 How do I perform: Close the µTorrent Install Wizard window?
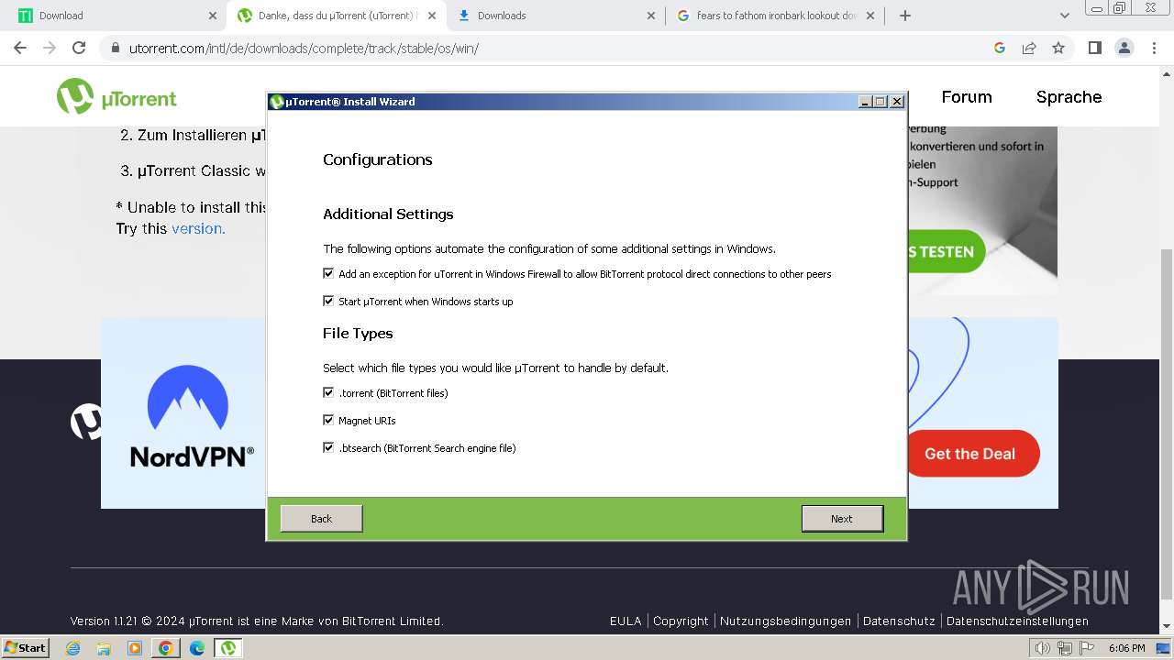pos(897,102)
